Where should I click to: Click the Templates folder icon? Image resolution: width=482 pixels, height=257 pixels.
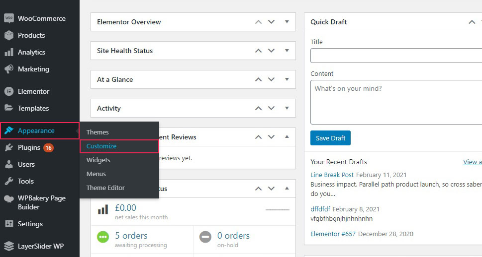pyautogui.click(x=9, y=108)
